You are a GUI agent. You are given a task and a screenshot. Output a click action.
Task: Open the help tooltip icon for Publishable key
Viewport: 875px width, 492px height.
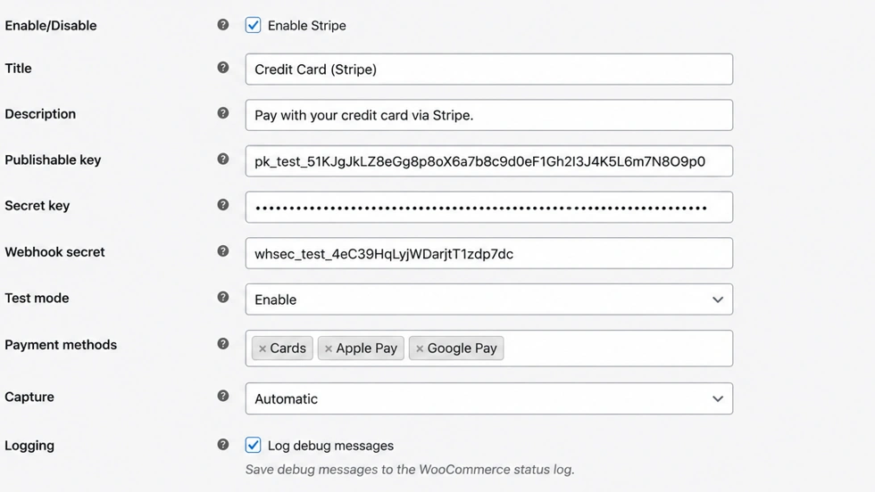coord(222,159)
